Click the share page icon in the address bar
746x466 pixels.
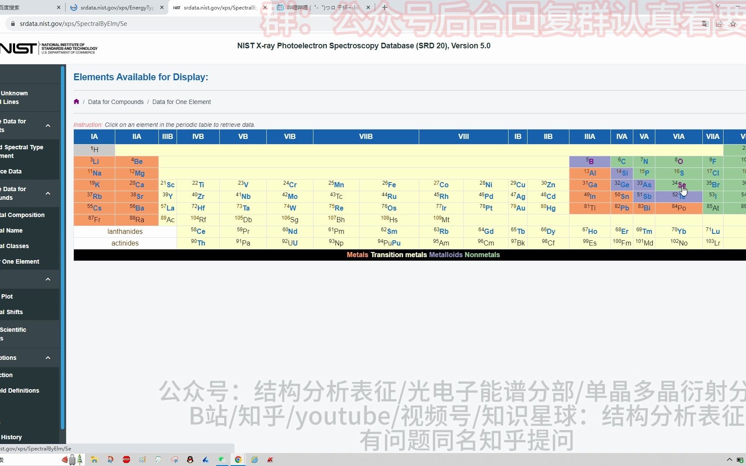click(719, 24)
